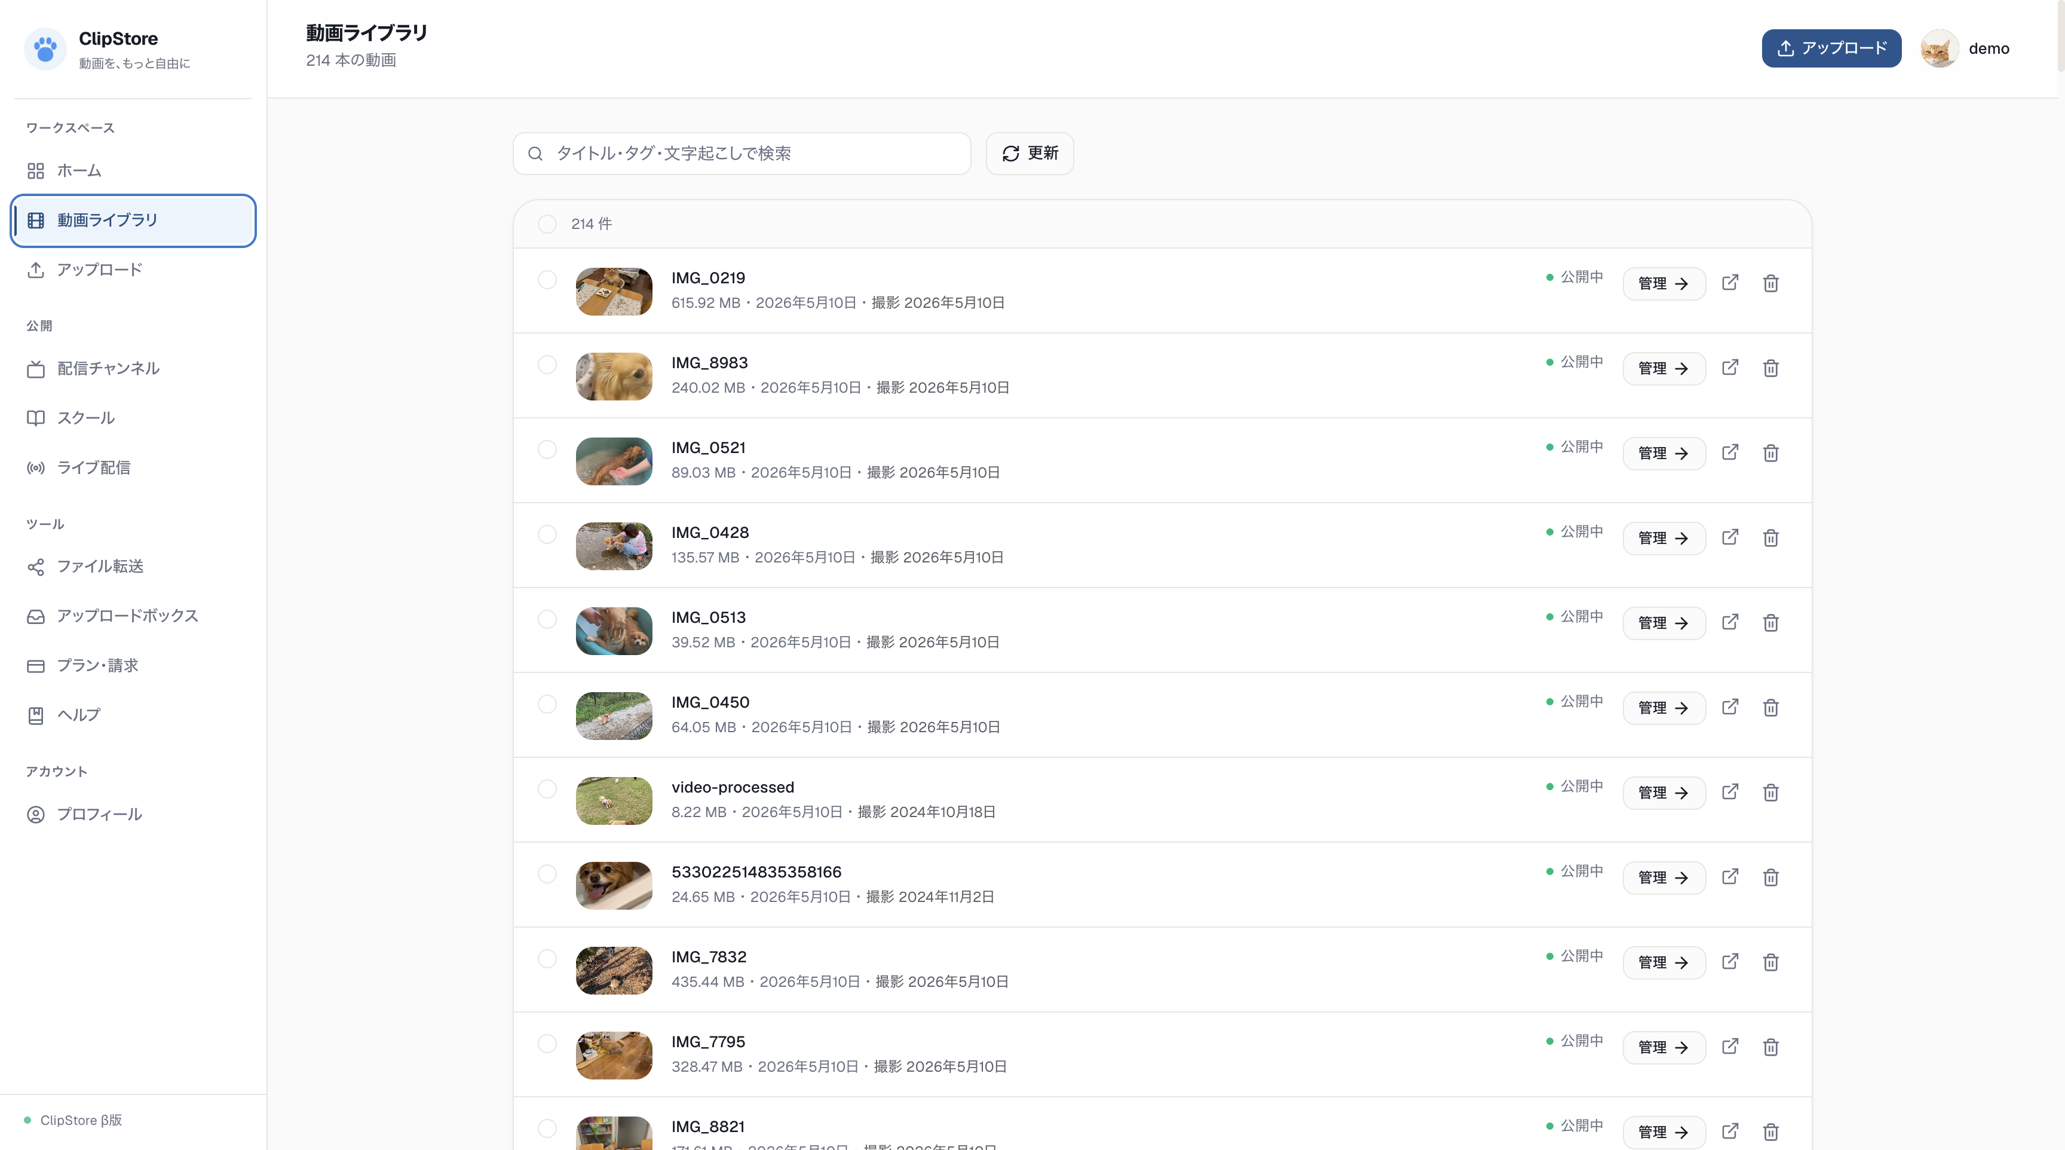
Task: Delete IMG_0521 with trash icon
Action: coord(1771,453)
